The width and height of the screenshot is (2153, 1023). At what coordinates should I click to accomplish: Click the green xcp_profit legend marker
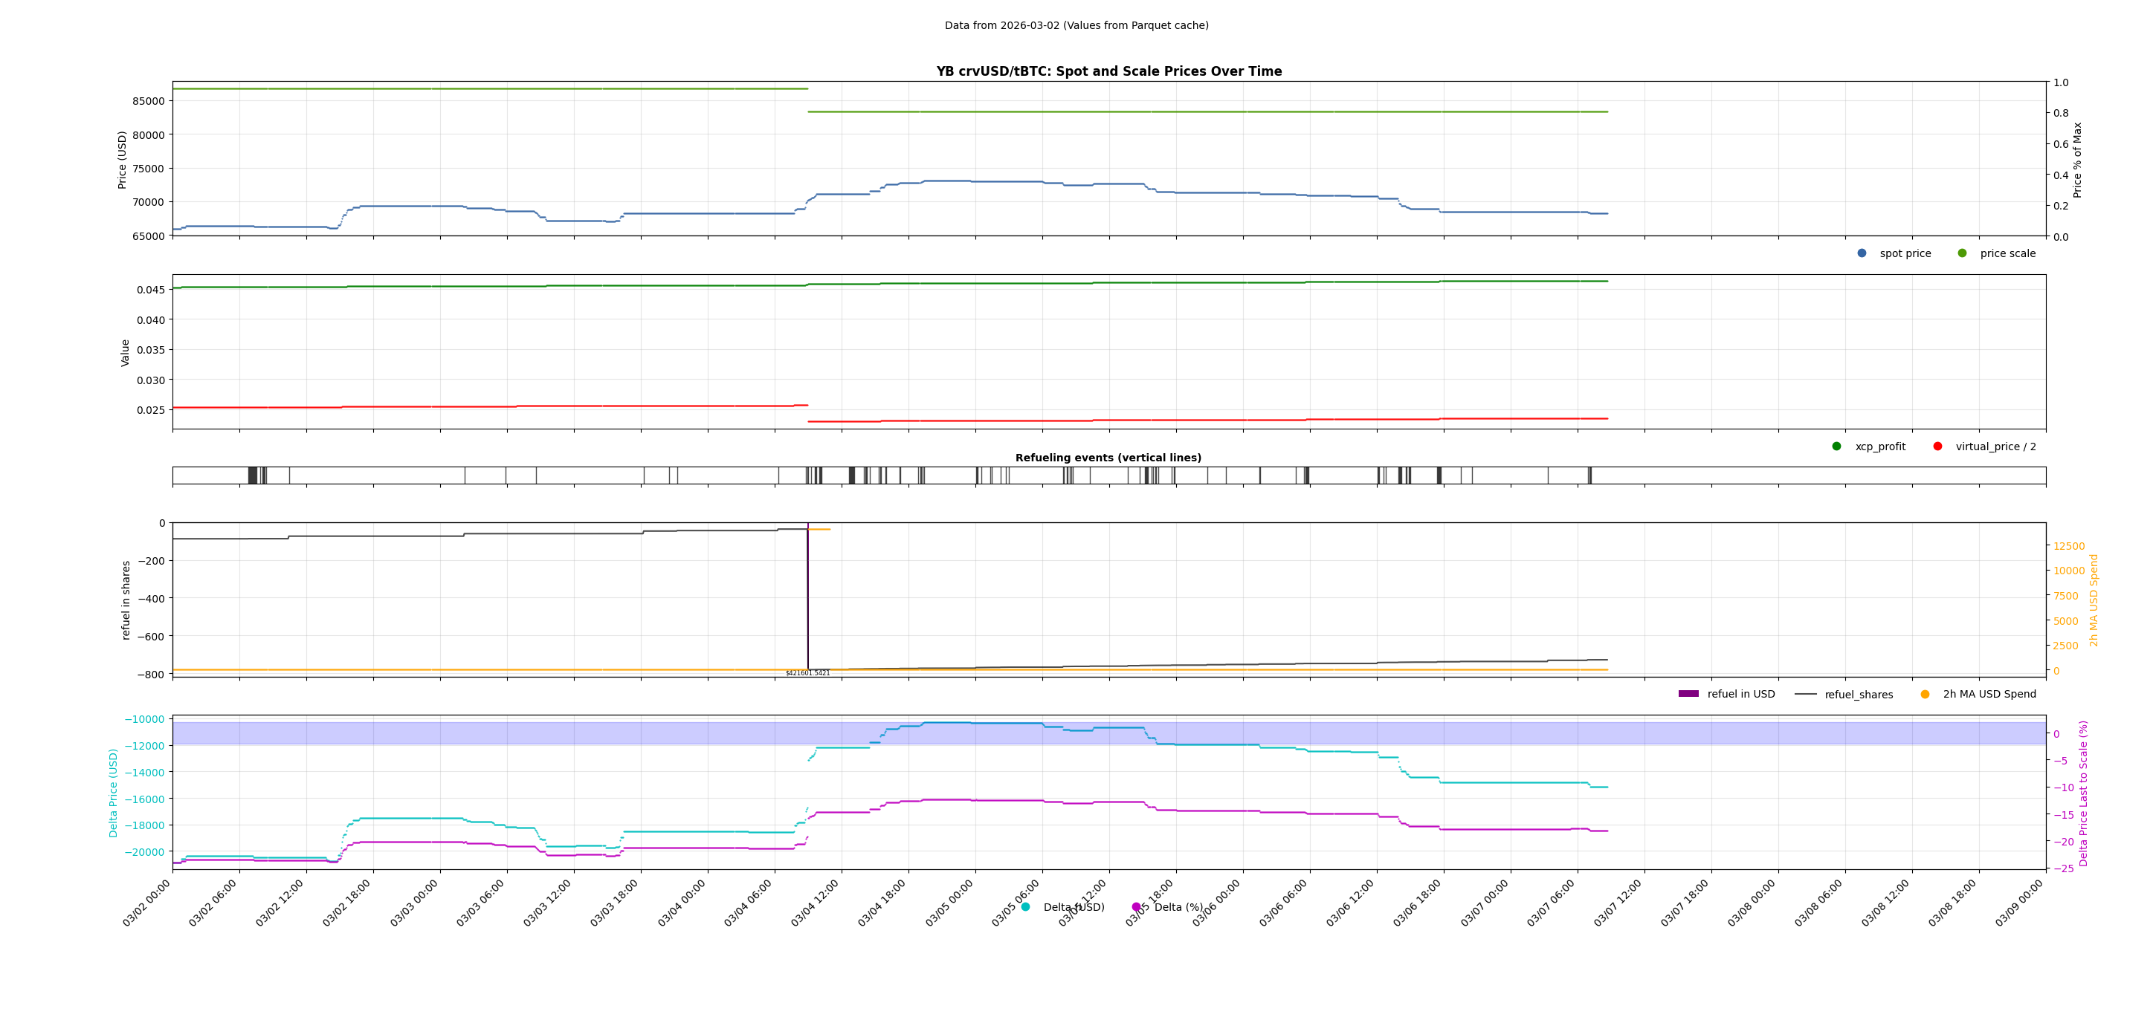click(x=1836, y=446)
